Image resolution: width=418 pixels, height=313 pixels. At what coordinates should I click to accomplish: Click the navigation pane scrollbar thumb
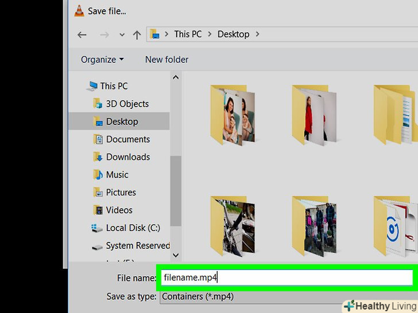[176, 191]
